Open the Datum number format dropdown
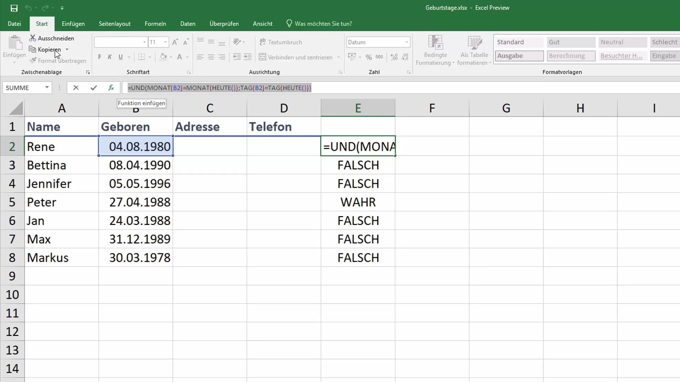Viewport: 680px width, 382px height. pos(407,42)
